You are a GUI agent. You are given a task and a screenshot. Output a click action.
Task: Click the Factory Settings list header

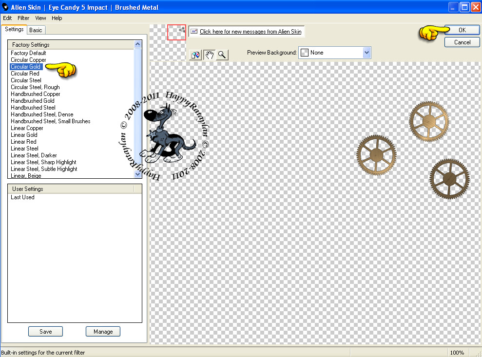(71, 45)
